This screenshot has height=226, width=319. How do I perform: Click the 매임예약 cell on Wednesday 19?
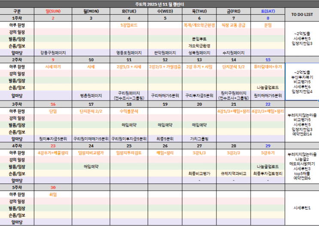[165, 125]
